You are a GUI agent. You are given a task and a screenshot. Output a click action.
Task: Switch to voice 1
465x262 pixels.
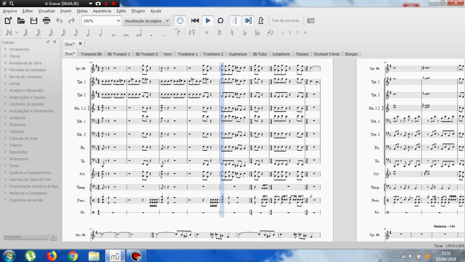click(x=282, y=33)
